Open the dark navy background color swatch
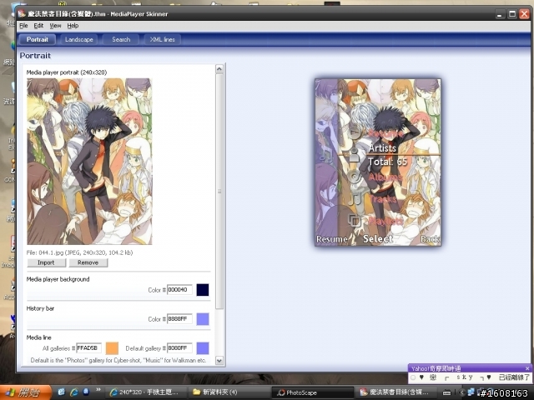Image resolution: width=534 pixels, height=400 pixels. point(203,290)
